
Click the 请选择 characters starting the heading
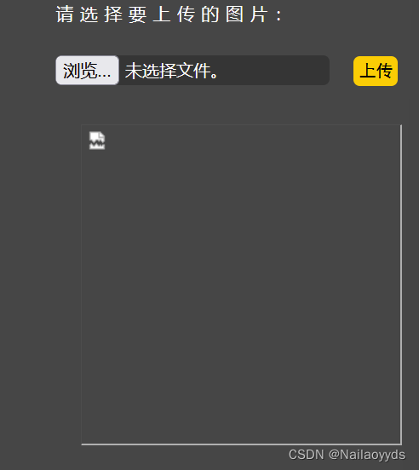89,14
